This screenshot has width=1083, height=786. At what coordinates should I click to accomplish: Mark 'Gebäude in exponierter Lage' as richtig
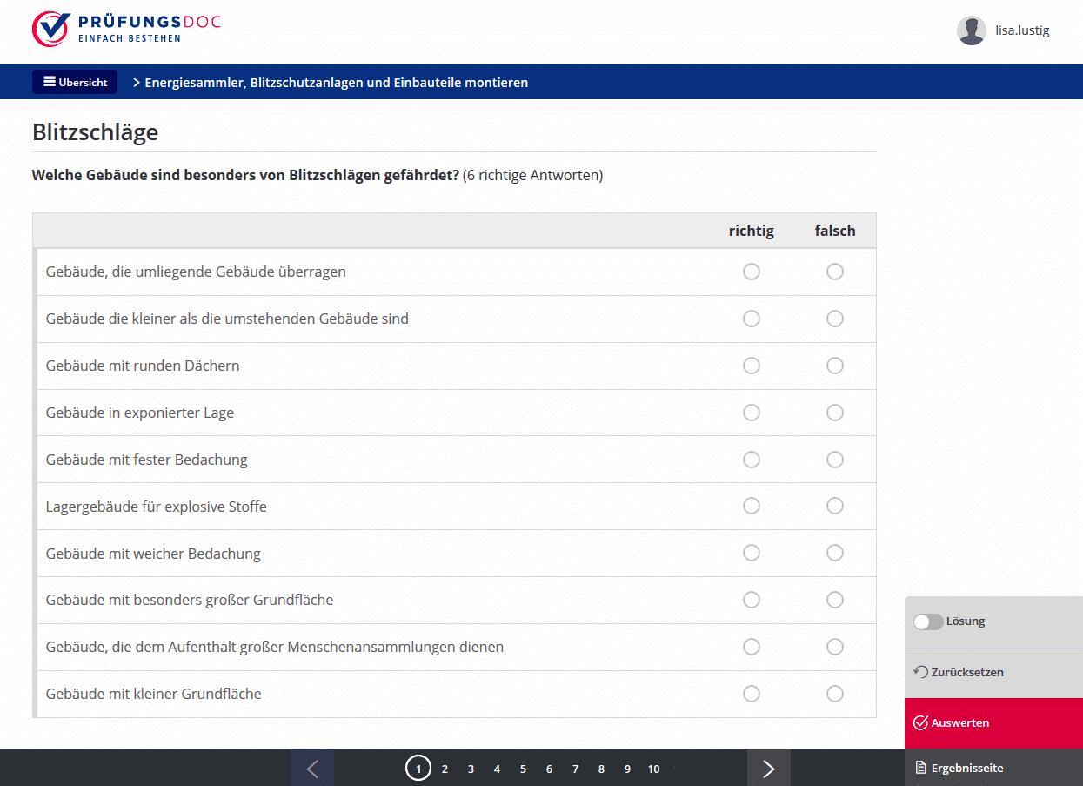point(752,413)
